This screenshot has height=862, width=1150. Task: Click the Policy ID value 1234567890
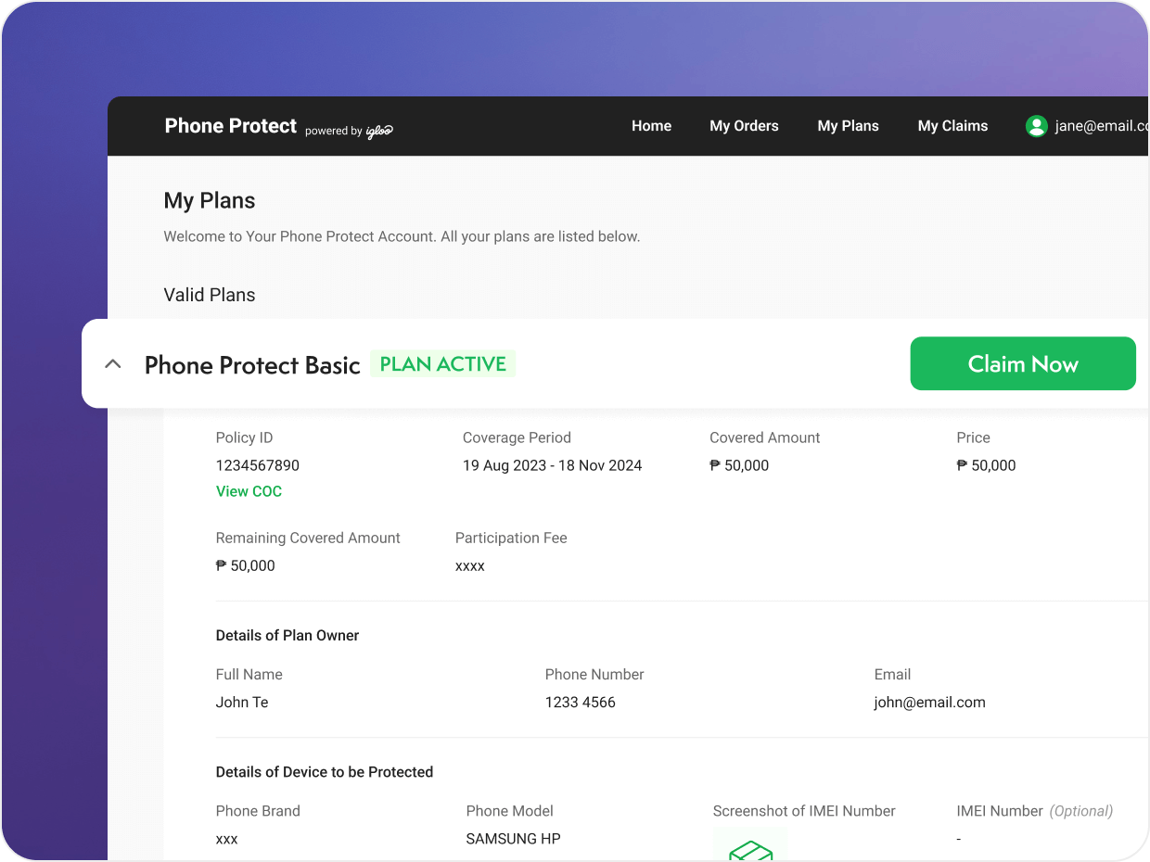pos(257,465)
